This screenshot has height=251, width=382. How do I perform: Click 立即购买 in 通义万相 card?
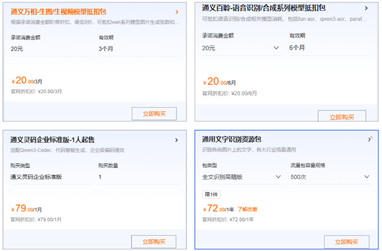(154, 114)
